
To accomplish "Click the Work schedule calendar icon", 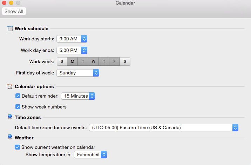I will pos(10,28).
